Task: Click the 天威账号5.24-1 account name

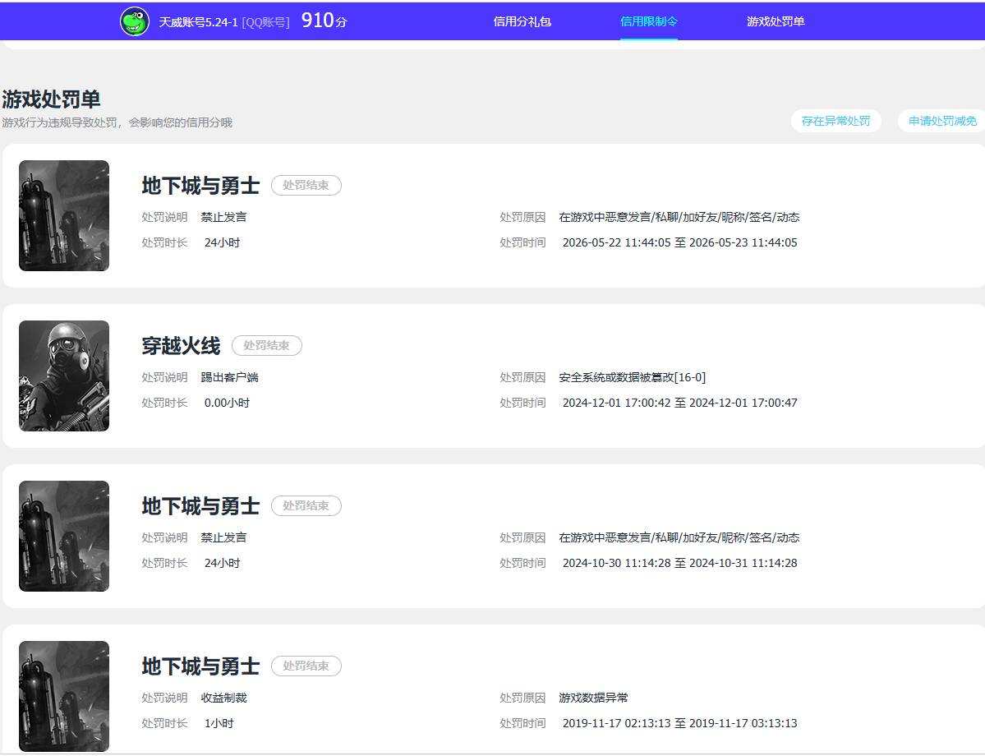Action: click(199, 23)
